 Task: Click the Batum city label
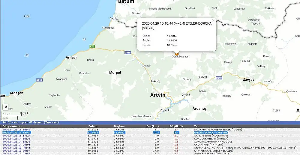coord(126,2)
